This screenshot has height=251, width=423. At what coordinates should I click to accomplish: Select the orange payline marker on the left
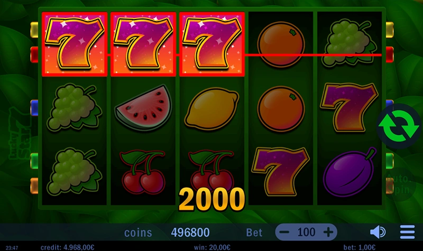tap(34, 186)
